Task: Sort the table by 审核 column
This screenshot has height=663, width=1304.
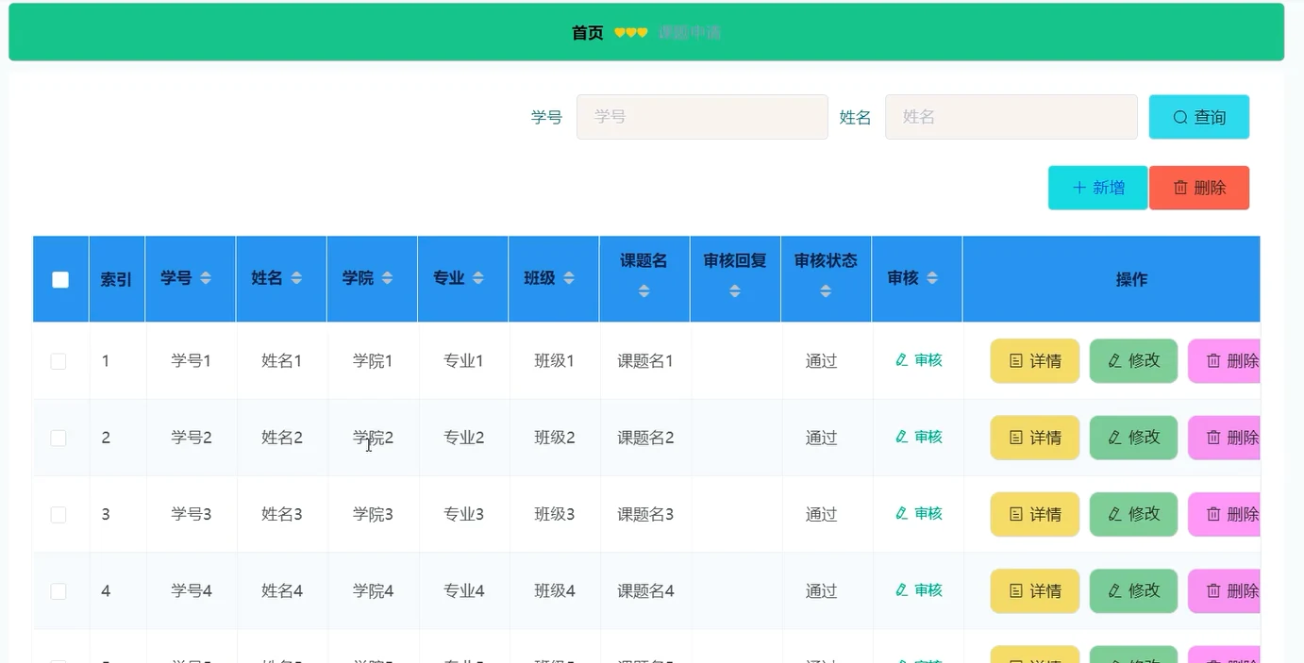Action: tap(932, 278)
